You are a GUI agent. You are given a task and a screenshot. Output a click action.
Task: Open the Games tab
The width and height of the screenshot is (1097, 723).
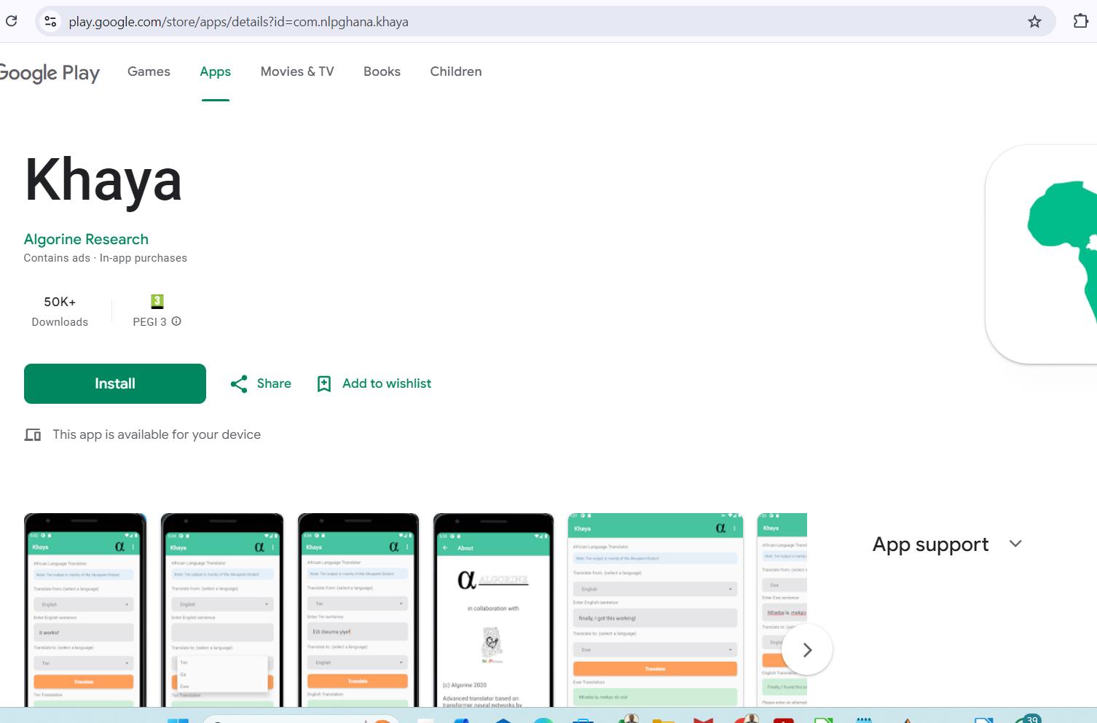point(149,71)
